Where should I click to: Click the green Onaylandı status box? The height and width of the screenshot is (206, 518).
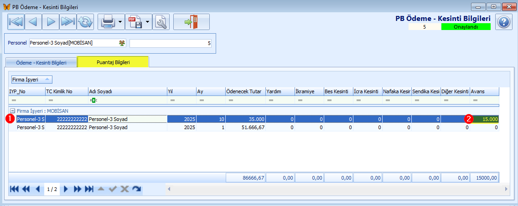click(466, 27)
